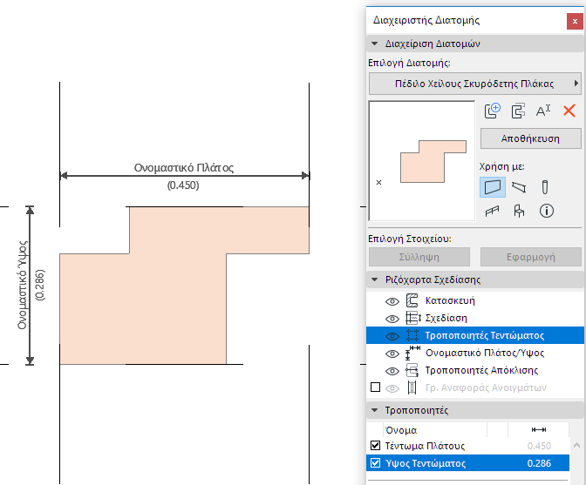Viewport: 586px width, 485px height.
Task: Click the Ονομαστικό Πλάτος dimension label
Action: click(184, 168)
